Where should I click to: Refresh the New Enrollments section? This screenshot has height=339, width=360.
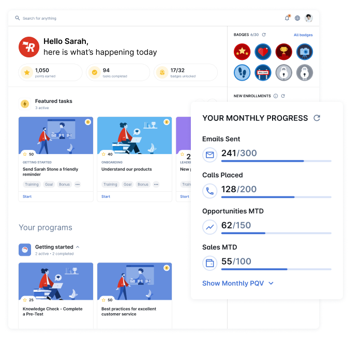pyautogui.click(x=283, y=96)
